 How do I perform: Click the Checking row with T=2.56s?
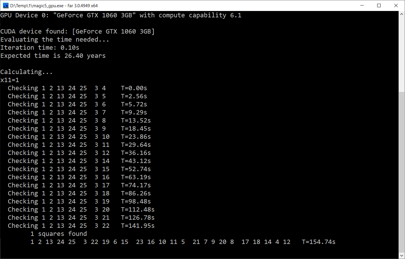coord(77,96)
